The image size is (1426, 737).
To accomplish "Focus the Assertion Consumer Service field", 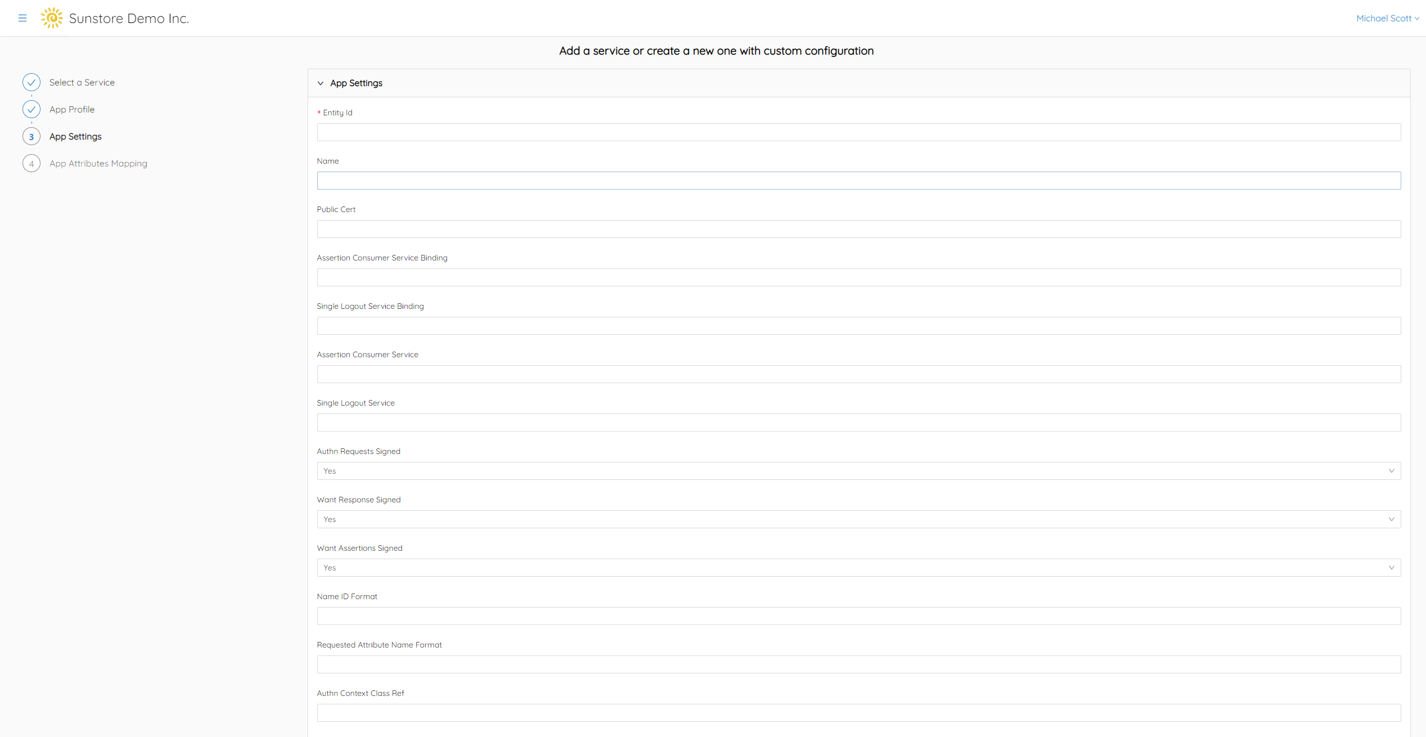I will pyautogui.click(x=859, y=374).
